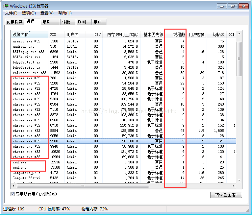This screenshot has width=252, height=215.
Task: Click the vertical scrollbar up arrow
Action: [239, 34]
